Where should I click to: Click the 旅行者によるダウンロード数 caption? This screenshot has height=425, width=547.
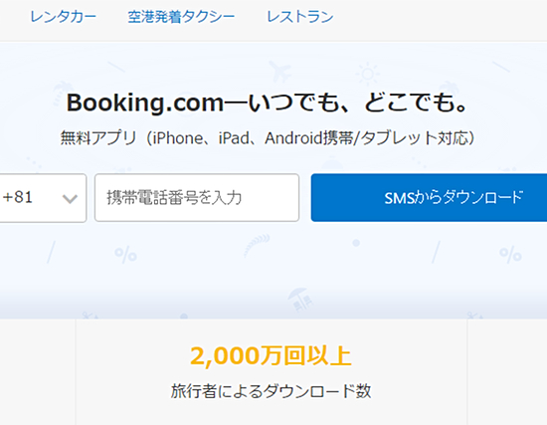coord(271,391)
